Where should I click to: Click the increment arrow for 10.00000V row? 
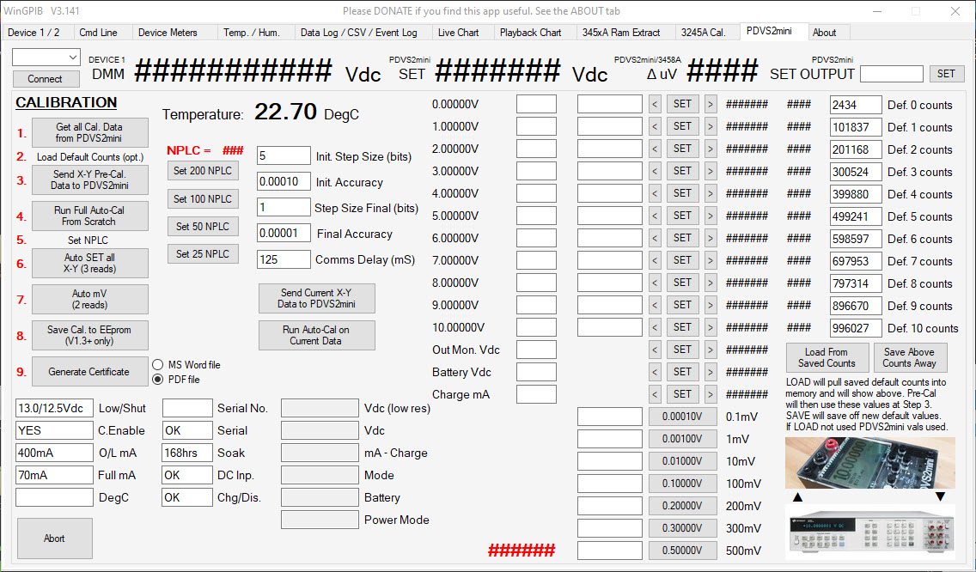(x=711, y=327)
